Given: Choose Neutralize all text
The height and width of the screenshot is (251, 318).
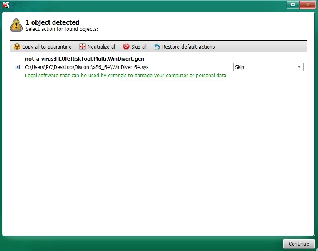Looking at the screenshot, I should (101, 47).
